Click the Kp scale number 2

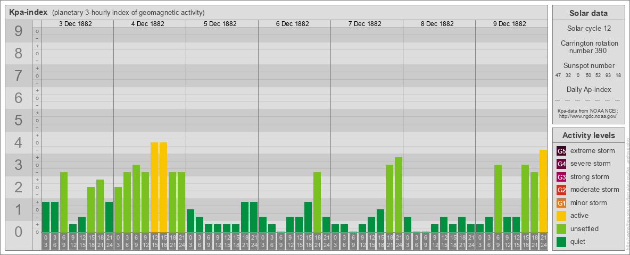(x=19, y=187)
